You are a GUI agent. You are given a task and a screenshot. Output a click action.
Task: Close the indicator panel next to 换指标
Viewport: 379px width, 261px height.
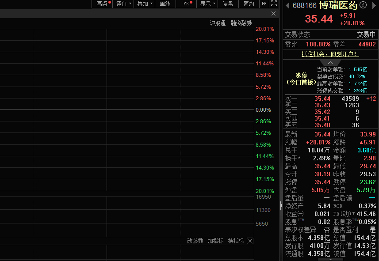click(250, 241)
